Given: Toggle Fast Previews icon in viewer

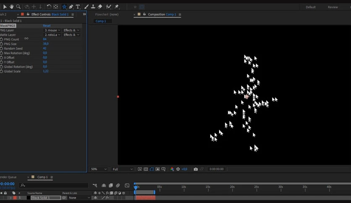Looking at the screenshot, I should click(140, 169).
